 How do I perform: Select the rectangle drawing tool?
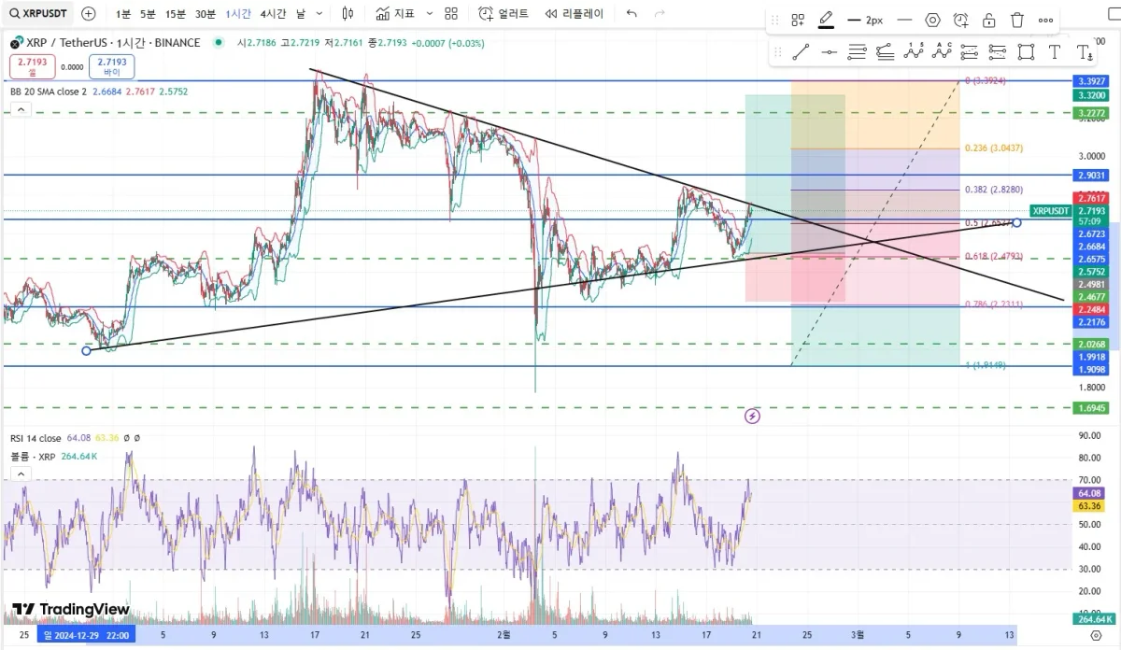point(1026,52)
